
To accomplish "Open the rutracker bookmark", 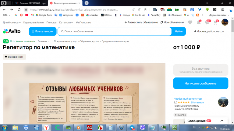I will 92,15.
